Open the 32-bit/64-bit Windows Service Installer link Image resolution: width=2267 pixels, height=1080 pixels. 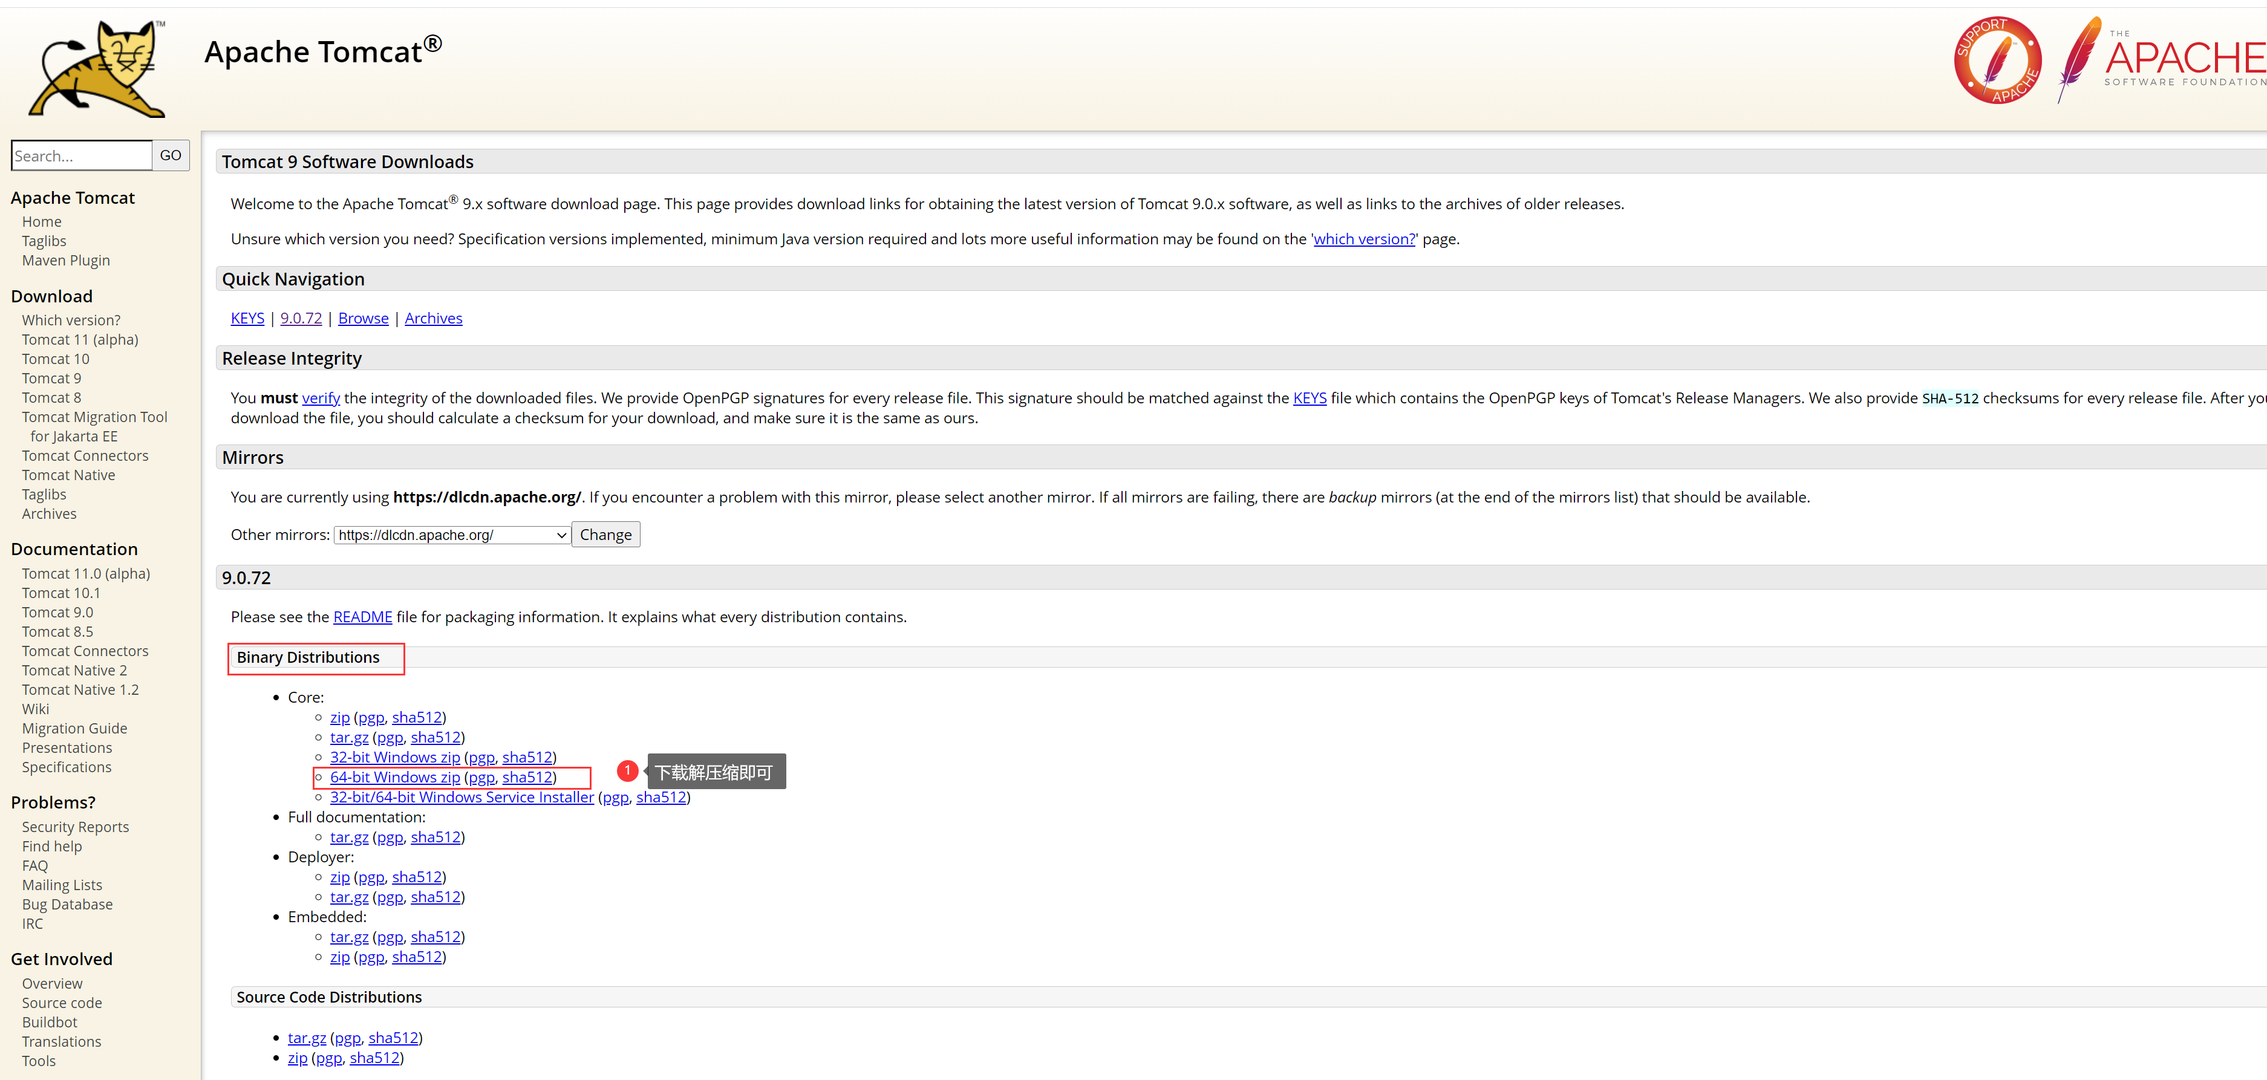(461, 798)
